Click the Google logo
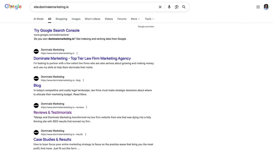 click(x=13, y=7)
